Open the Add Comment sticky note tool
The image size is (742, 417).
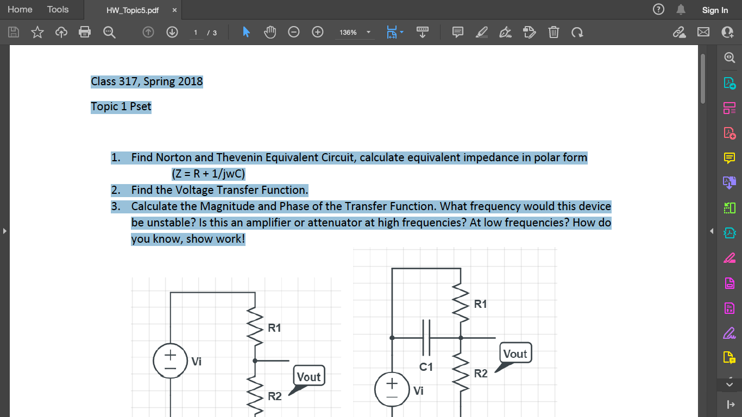point(457,32)
